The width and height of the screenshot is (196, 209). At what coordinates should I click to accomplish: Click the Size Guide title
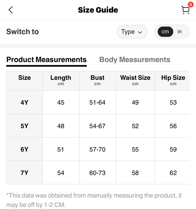(x=98, y=10)
